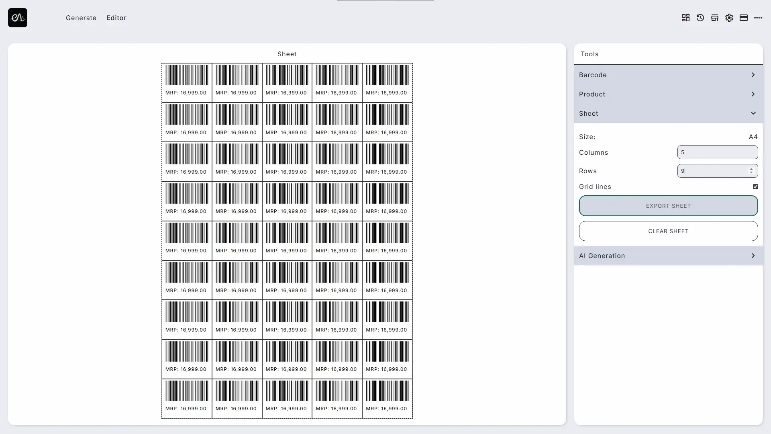This screenshot has width=771, height=434.
Task: Switch to the Editor tab
Action: (116, 18)
